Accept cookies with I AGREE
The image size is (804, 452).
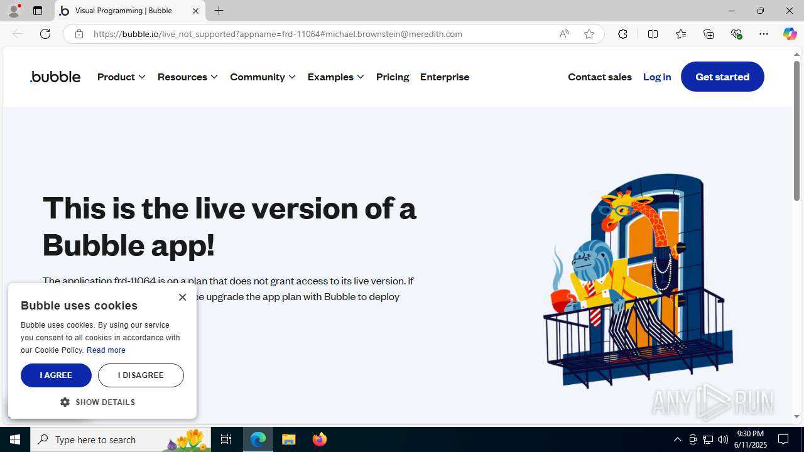[56, 375]
